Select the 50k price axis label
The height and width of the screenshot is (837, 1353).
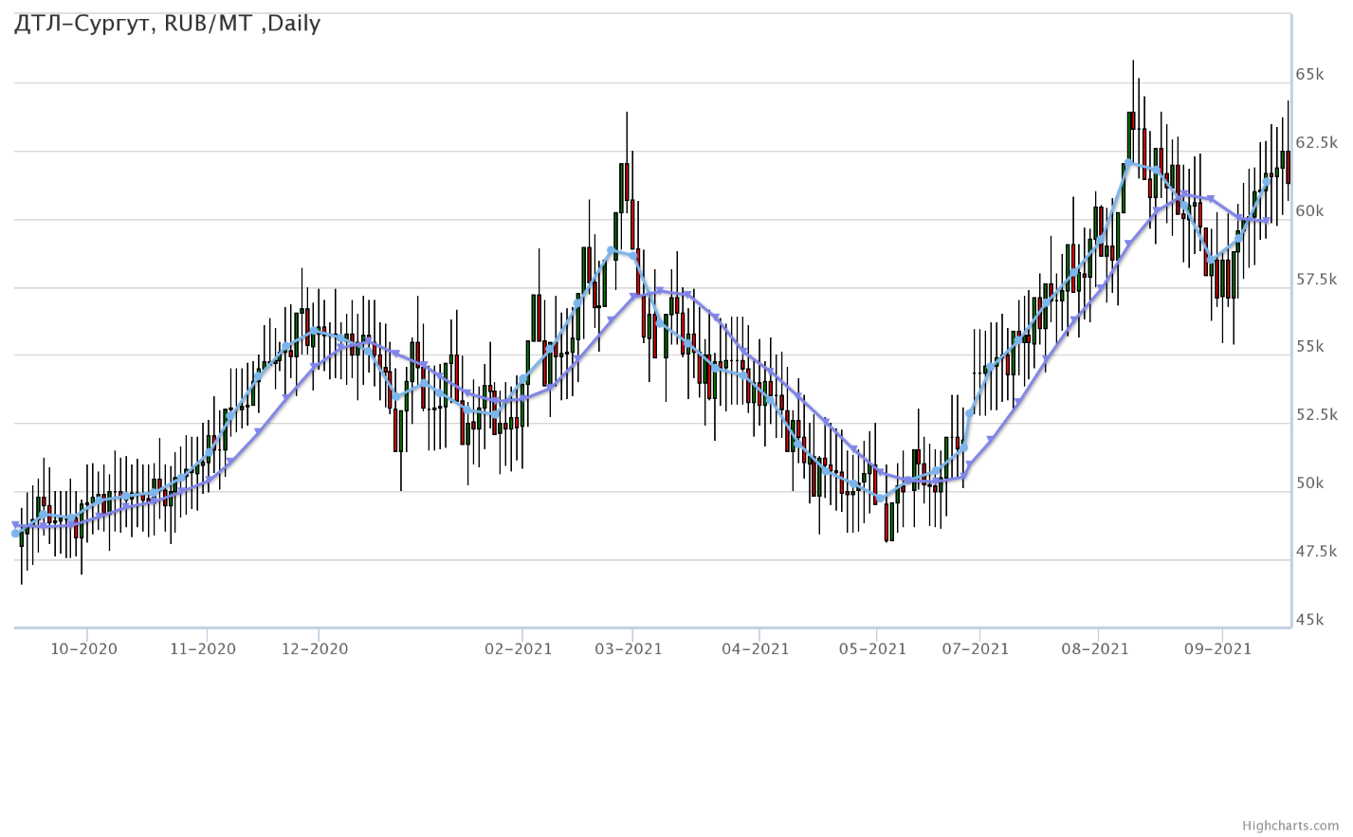click(1309, 483)
